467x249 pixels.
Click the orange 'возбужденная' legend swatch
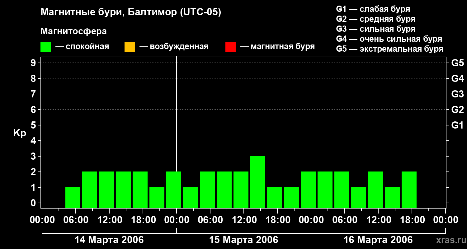click(x=130, y=47)
